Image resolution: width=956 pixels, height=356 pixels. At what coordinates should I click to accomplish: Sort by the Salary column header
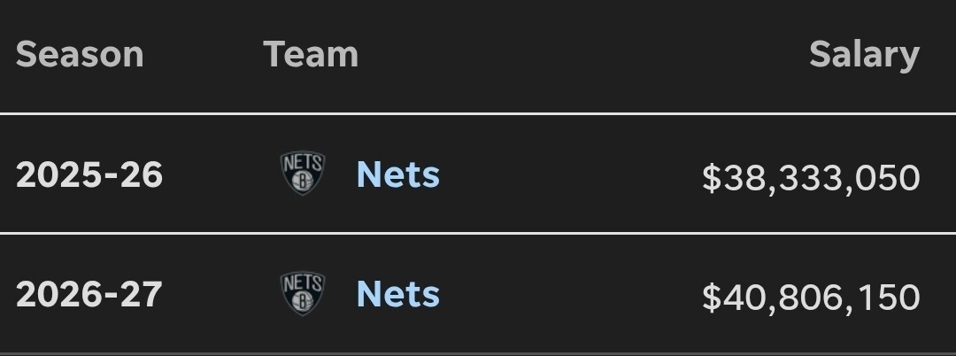point(864,54)
